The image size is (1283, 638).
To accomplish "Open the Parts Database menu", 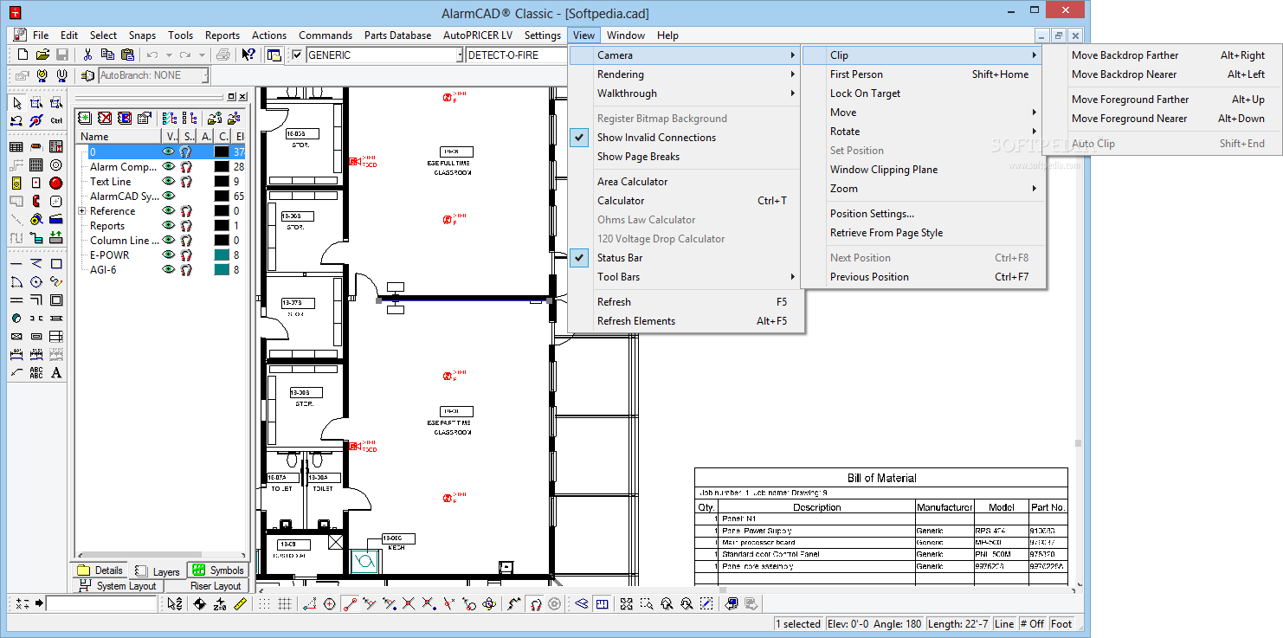I will pos(397,35).
